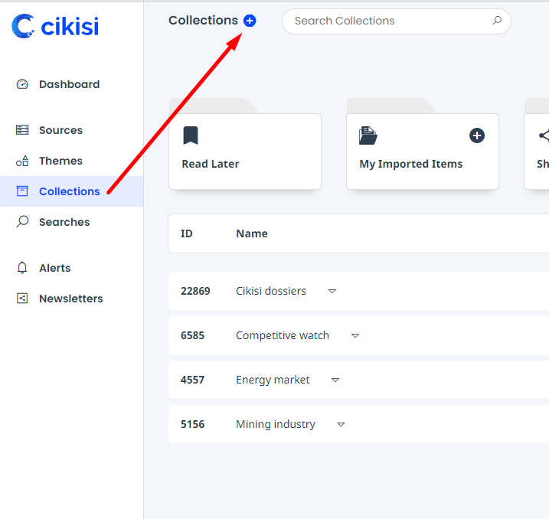This screenshot has height=519, width=549.
Task: Click the plus icon on My Imported Items
Action: 477,135
